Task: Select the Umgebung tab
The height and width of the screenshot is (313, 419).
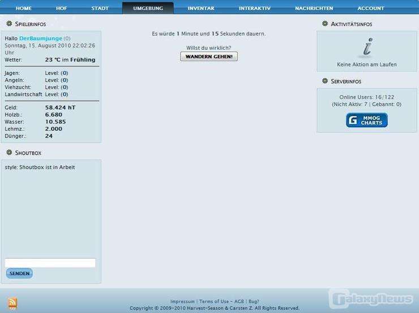Action: (x=148, y=8)
